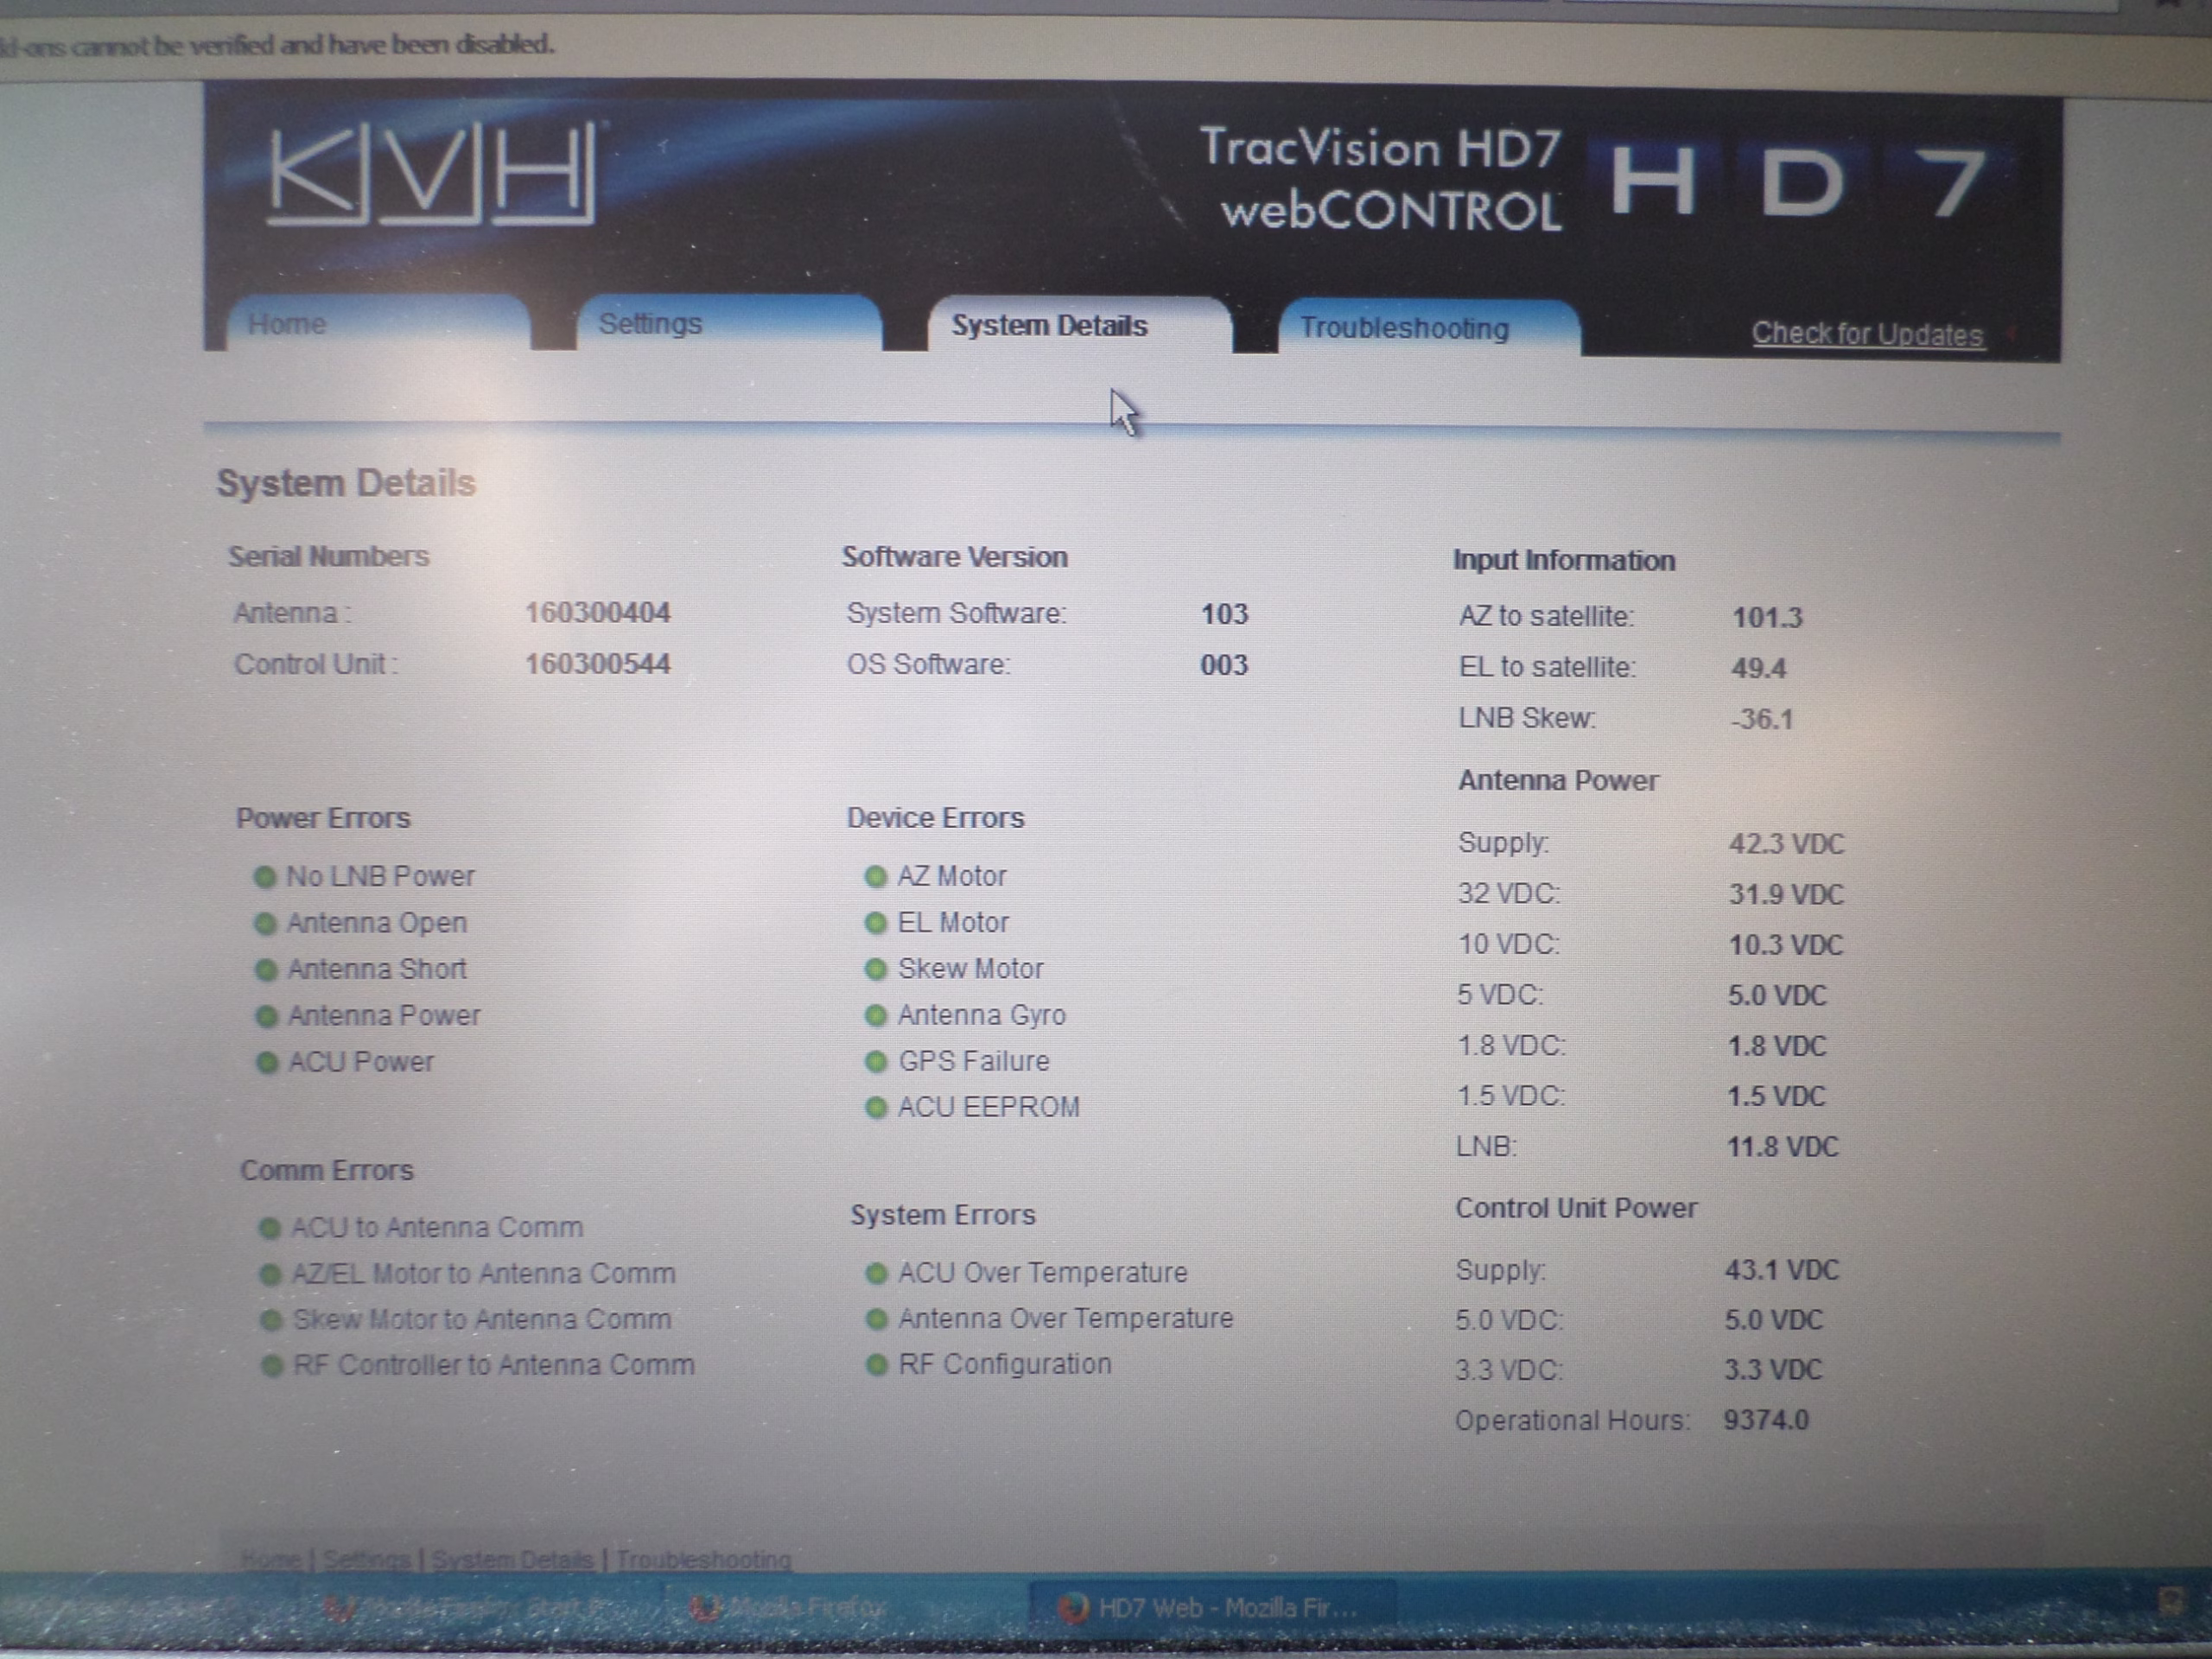The height and width of the screenshot is (1659, 2212).
Task: Select the HD7 Web Firefox taskbar button
Action: [x=1213, y=1609]
